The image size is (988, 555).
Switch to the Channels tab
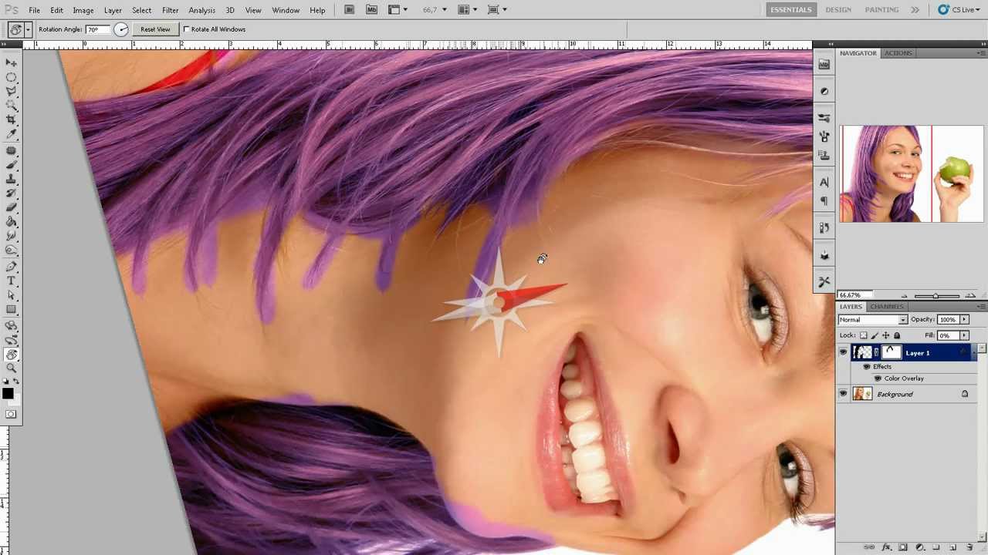coord(887,306)
